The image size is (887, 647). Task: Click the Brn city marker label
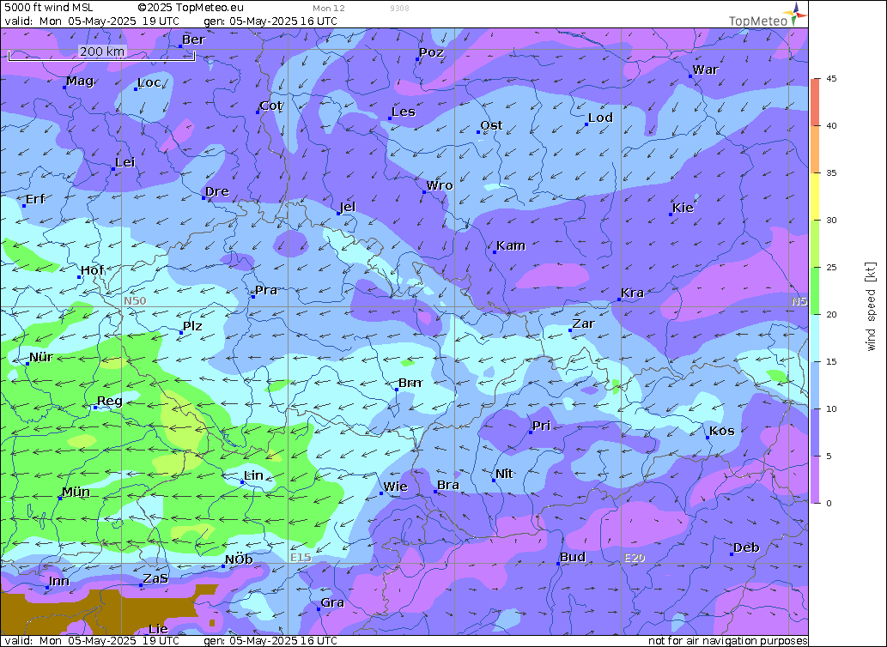click(410, 383)
